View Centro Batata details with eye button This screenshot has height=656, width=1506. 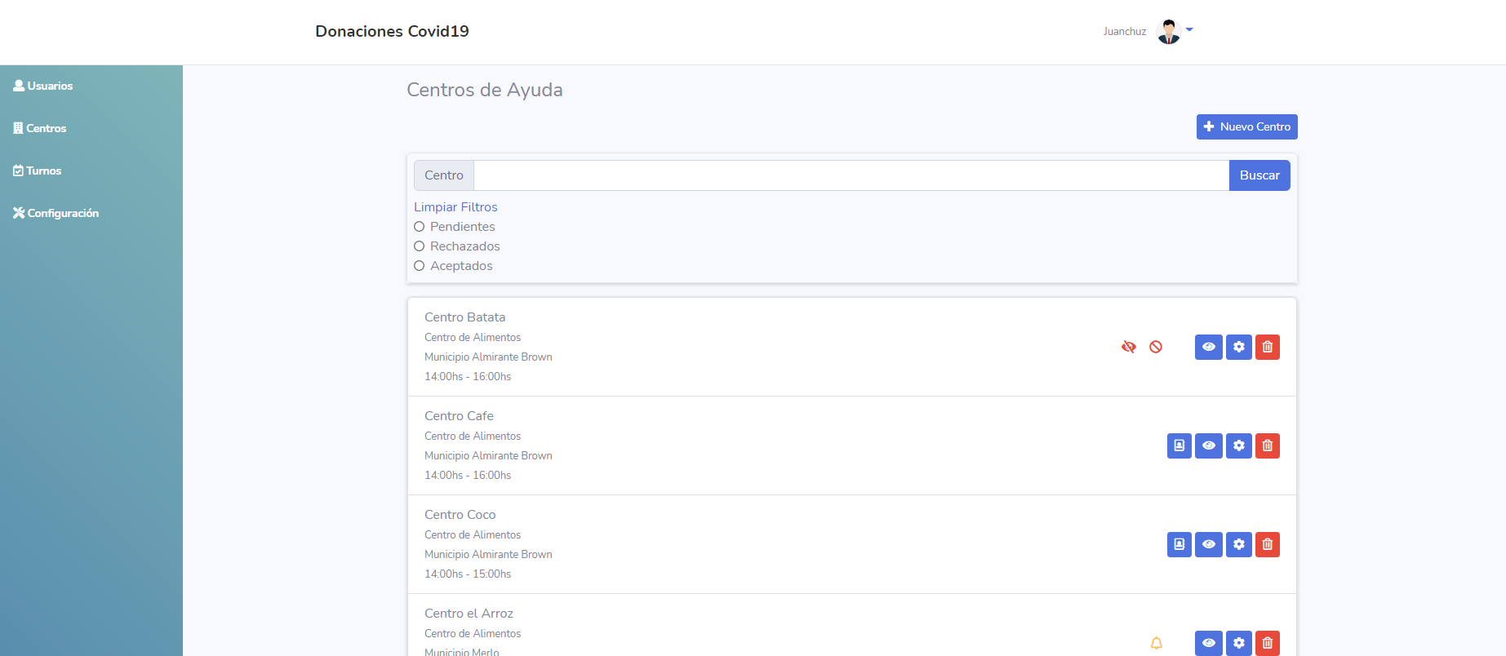coord(1209,347)
